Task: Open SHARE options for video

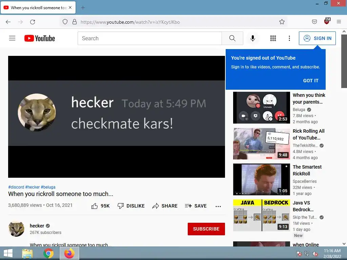Action: pyautogui.click(x=165, y=206)
